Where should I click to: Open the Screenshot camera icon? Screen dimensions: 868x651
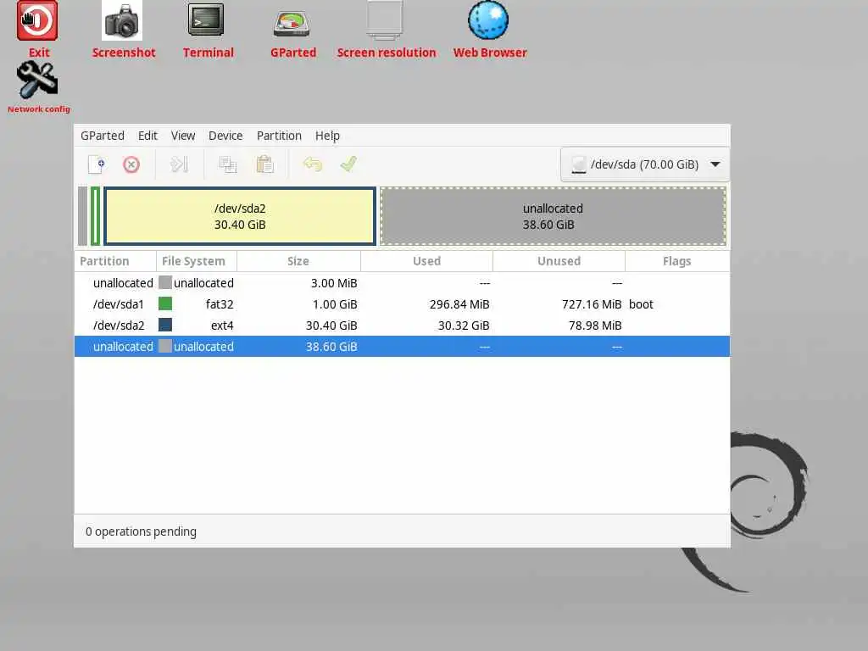tap(122, 21)
